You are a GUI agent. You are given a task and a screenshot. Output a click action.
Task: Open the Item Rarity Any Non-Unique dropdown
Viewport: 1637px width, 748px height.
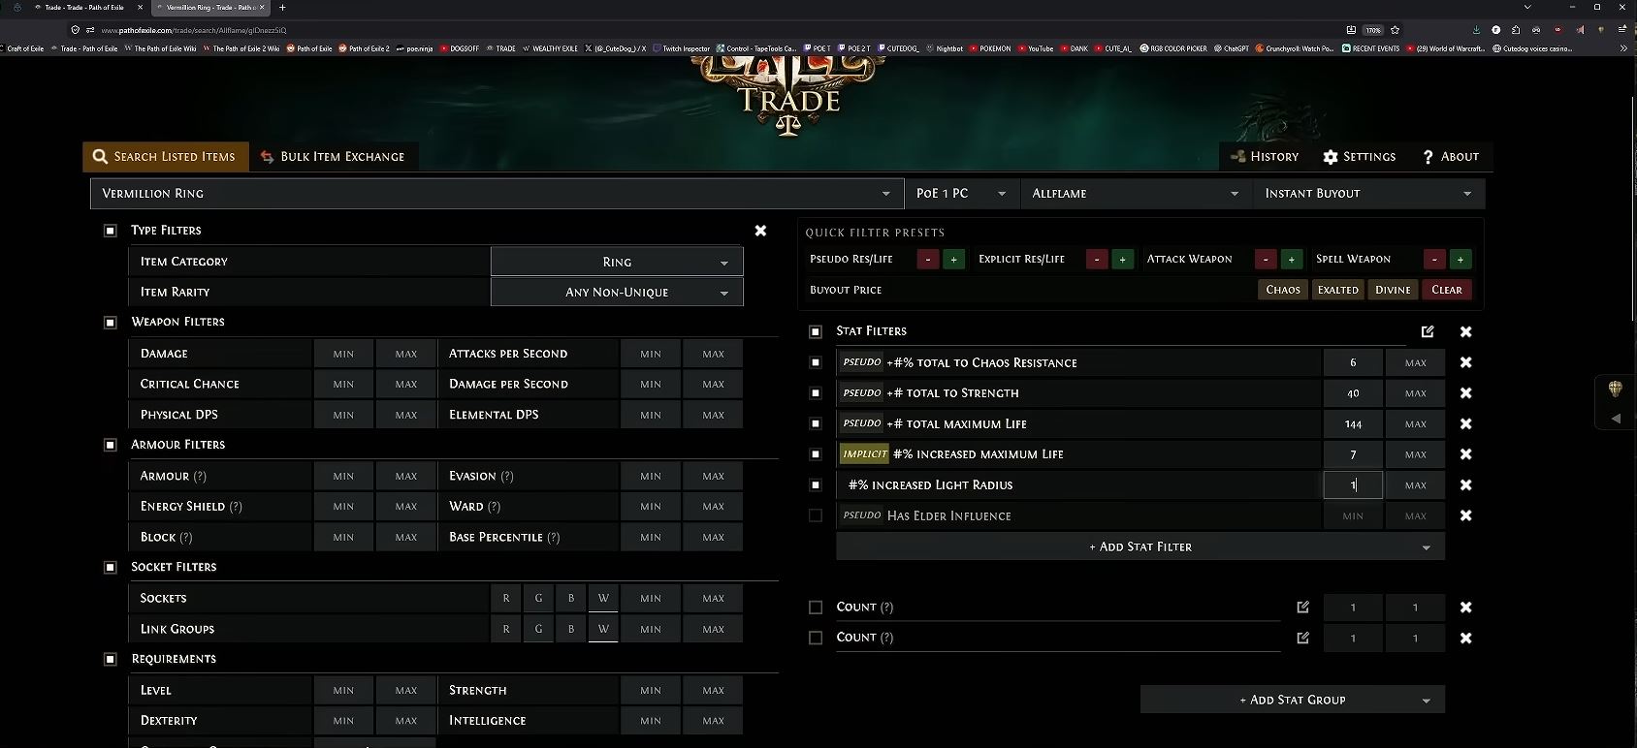pos(617,292)
